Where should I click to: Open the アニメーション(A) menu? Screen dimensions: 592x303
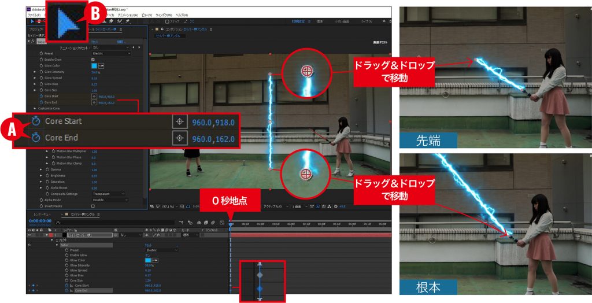(x=128, y=15)
